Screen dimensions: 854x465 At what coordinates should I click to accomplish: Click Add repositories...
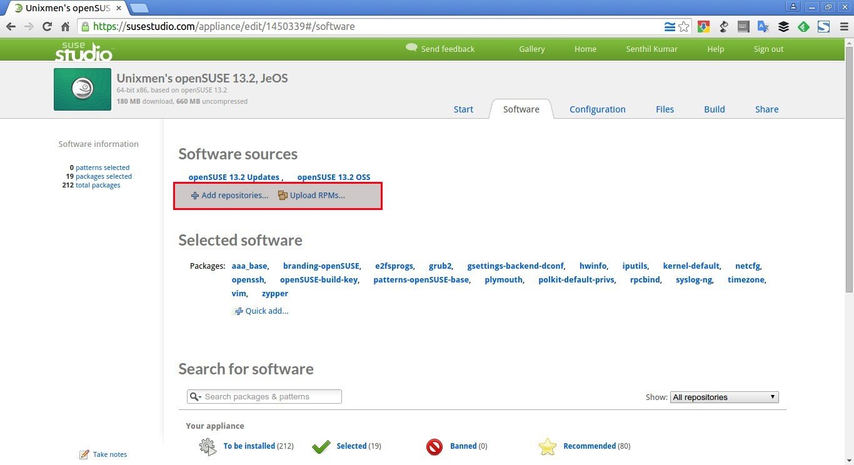pyautogui.click(x=229, y=195)
